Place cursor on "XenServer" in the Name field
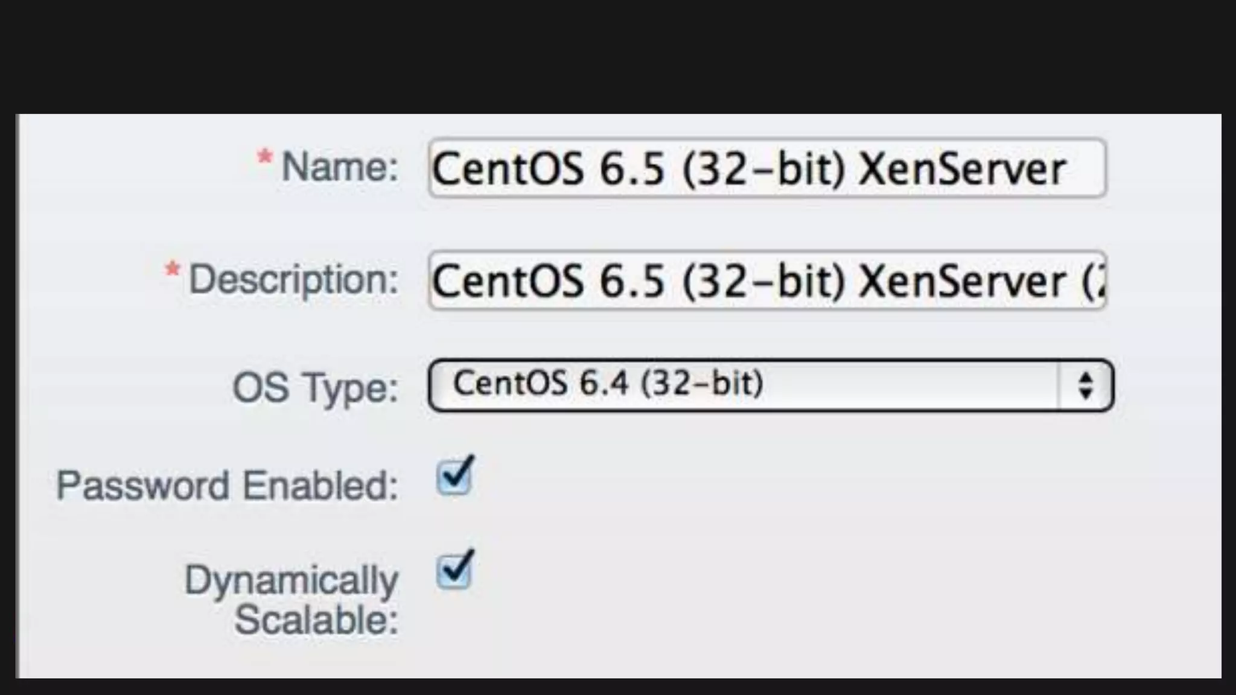Screen dimensions: 1236x695 962,169
